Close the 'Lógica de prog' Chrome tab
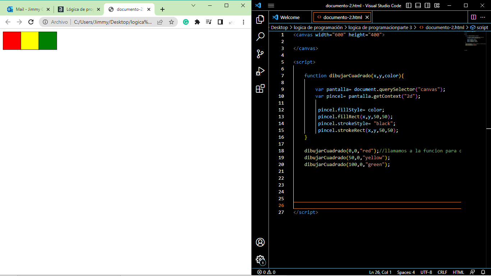The height and width of the screenshot is (276, 491). (98, 9)
